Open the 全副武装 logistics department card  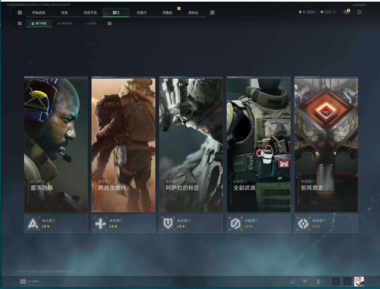coord(259,145)
